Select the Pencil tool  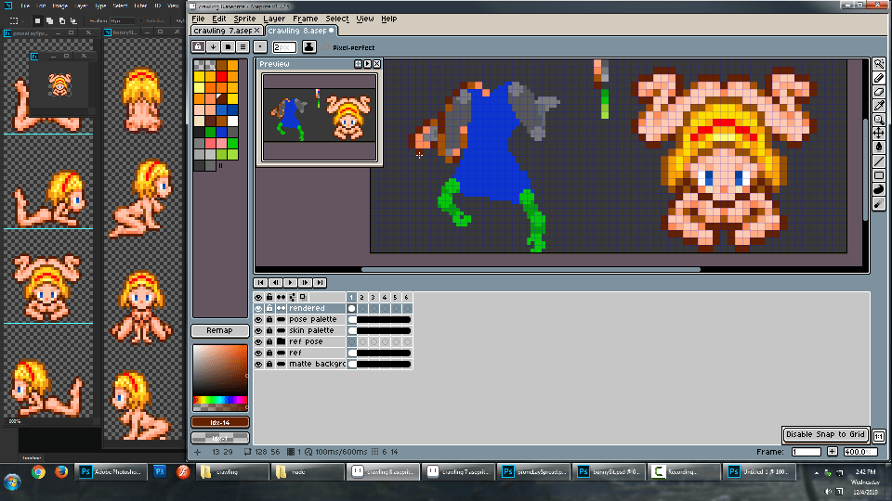(879, 78)
